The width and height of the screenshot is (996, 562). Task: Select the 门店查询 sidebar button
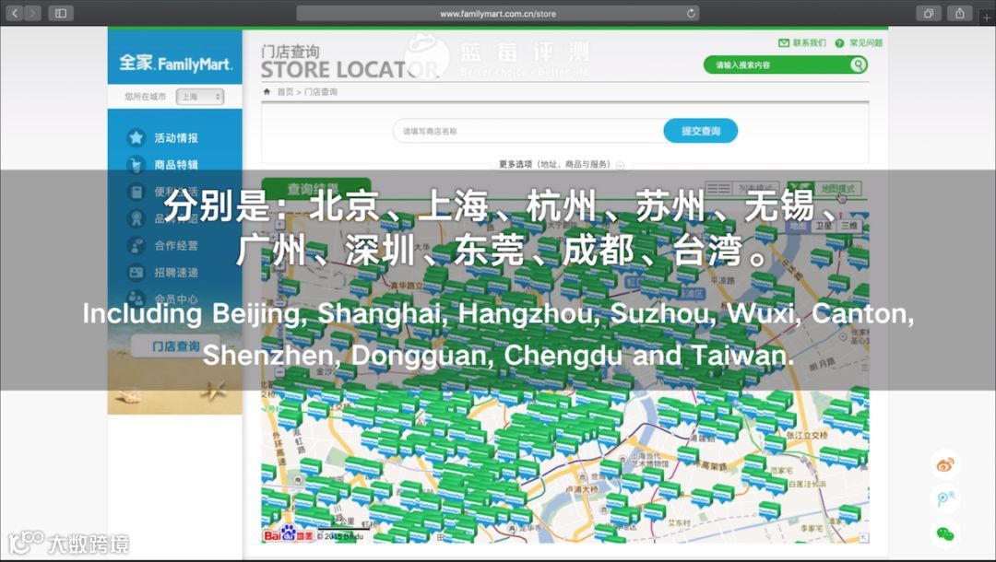coord(175,345)
